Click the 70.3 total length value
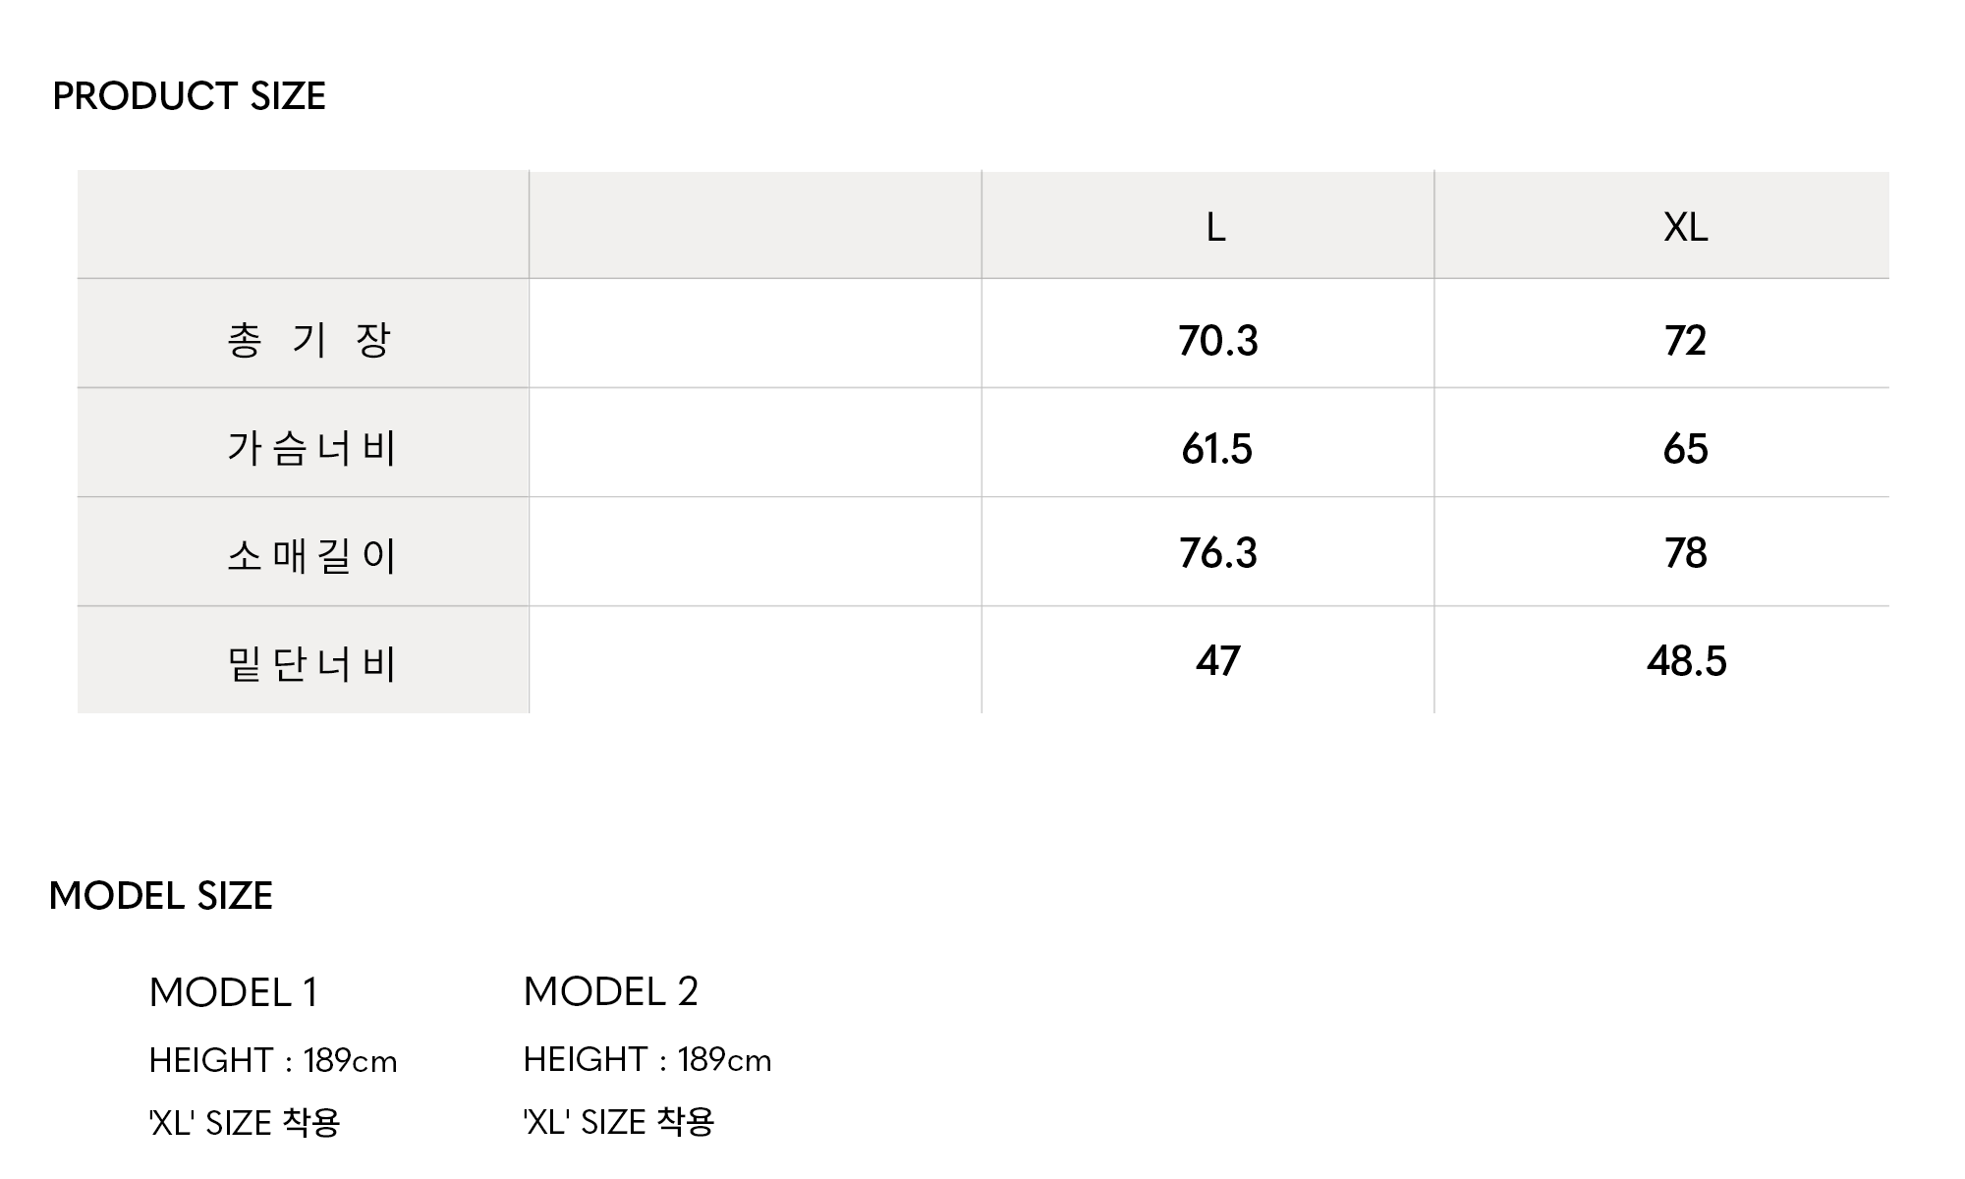Viewport: 1965px width, 1179px height. click(1217, 341)
